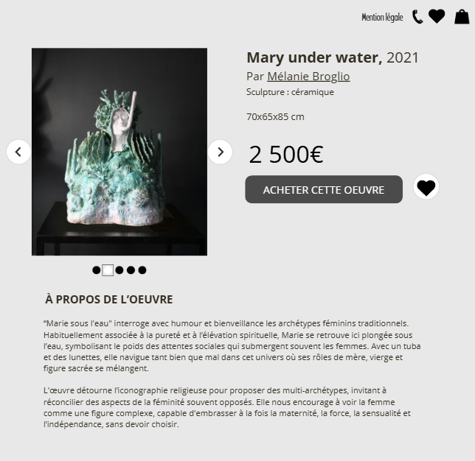This screenshot has height=461, width=475.
Task: Select the fourth carousel dot
Action: (131, 270)
